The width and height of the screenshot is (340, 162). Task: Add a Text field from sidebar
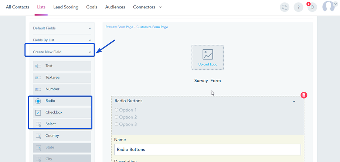point(61,66)
